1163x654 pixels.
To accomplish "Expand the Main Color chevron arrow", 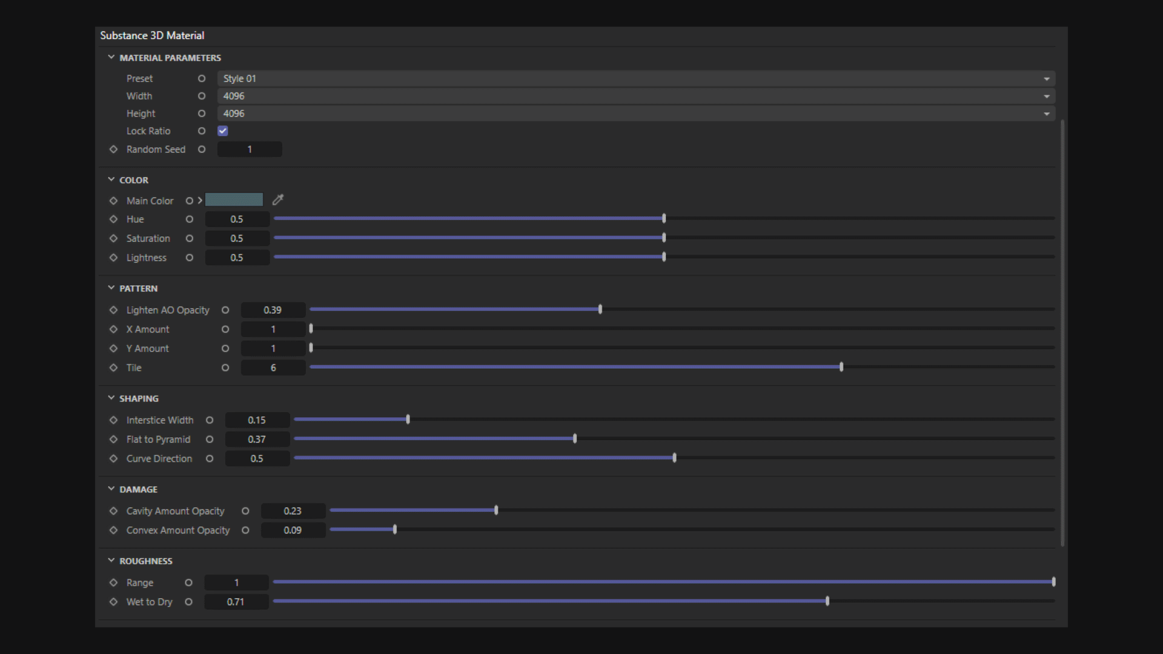I will (x=200, y=200).
